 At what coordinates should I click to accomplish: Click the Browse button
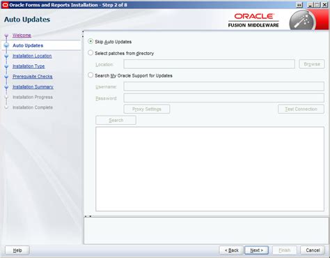point(312,64)
